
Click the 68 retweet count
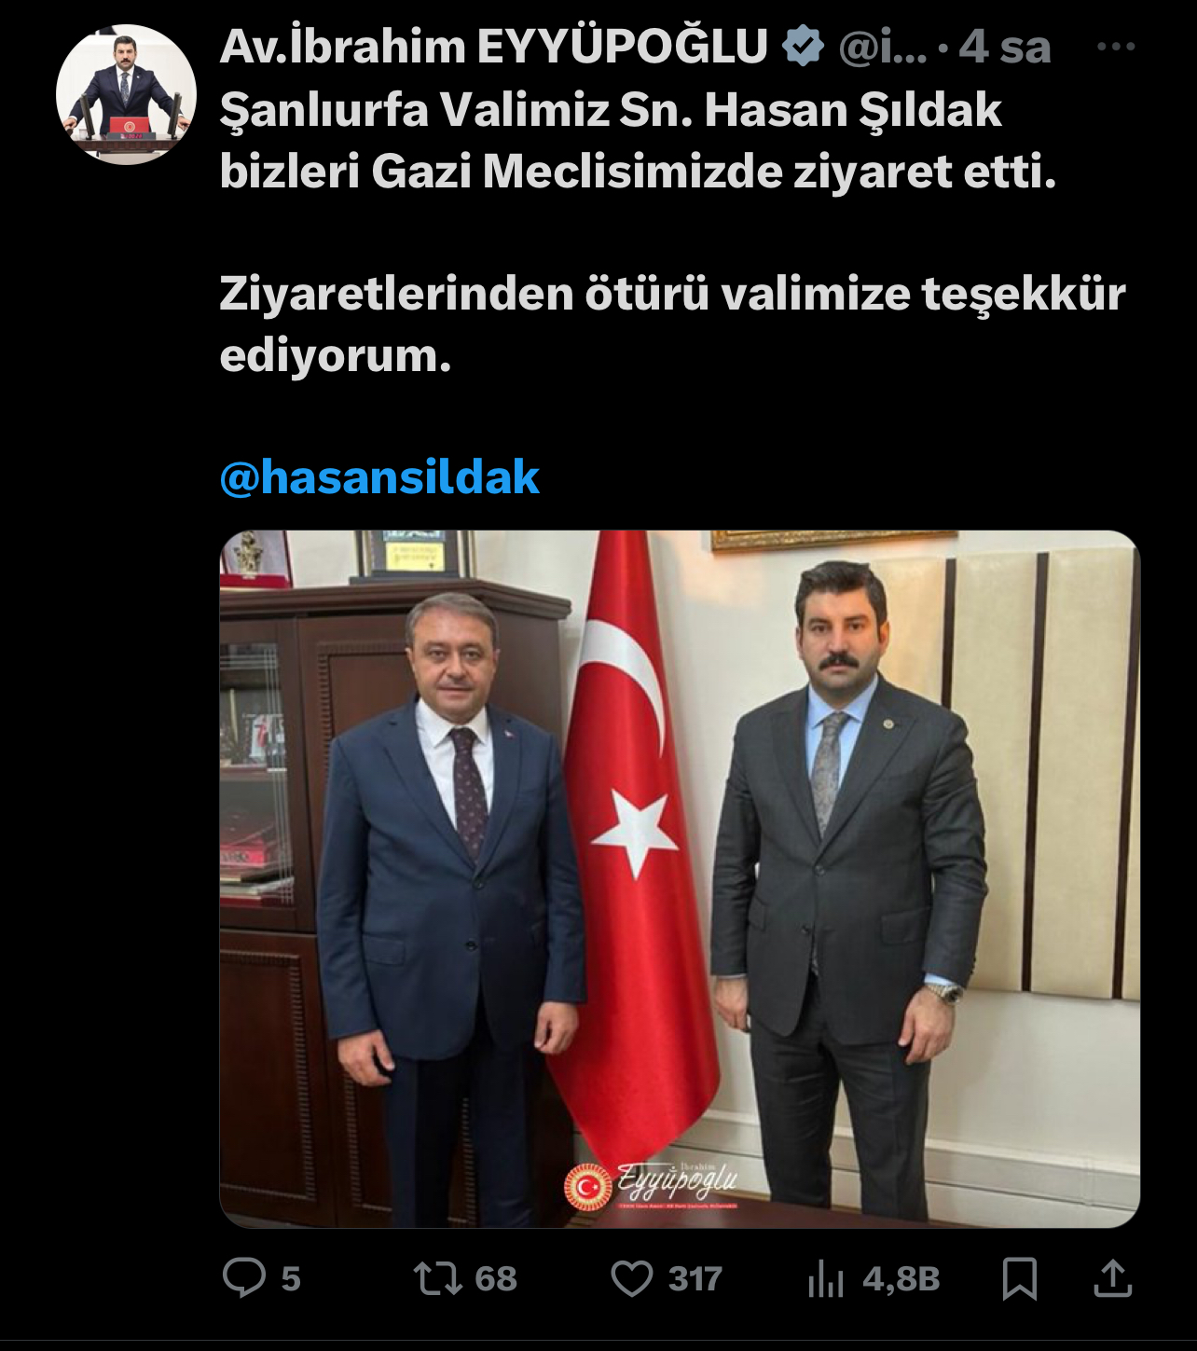click(x=496, y=1278)
